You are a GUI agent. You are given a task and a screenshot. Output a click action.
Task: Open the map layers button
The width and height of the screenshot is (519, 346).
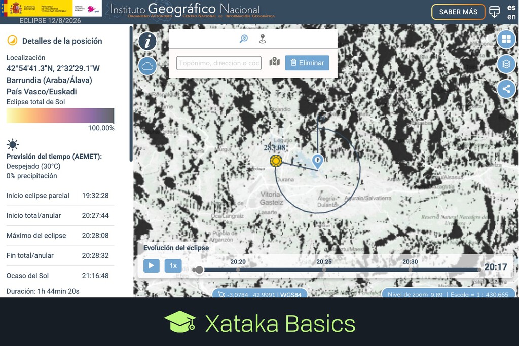(x=506, y=64)
